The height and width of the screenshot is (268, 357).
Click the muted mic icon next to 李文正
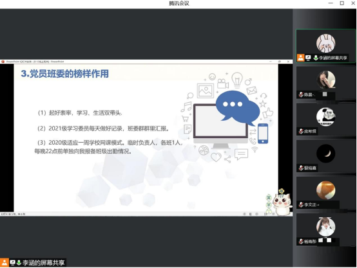click(x=301, y=204)
